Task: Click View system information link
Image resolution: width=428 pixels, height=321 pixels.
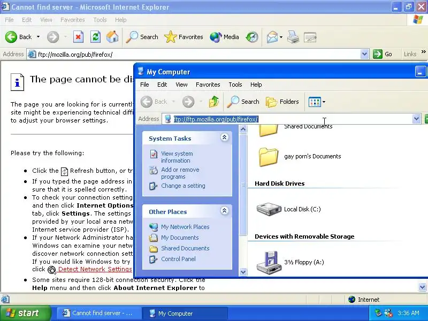Action: (177, 157)
